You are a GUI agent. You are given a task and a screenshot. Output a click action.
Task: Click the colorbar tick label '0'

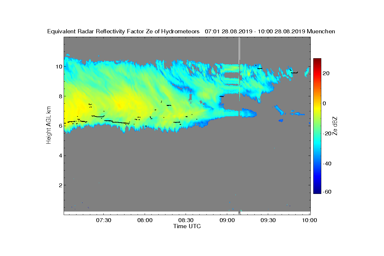324,103
